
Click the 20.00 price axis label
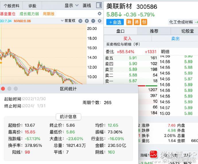[x=92, y=29]
